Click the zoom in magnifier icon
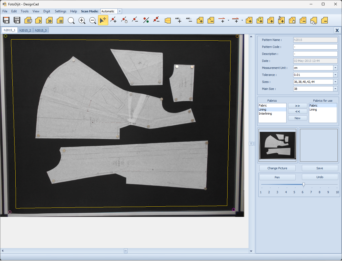The image size is (342, 261). click(82, 20)
